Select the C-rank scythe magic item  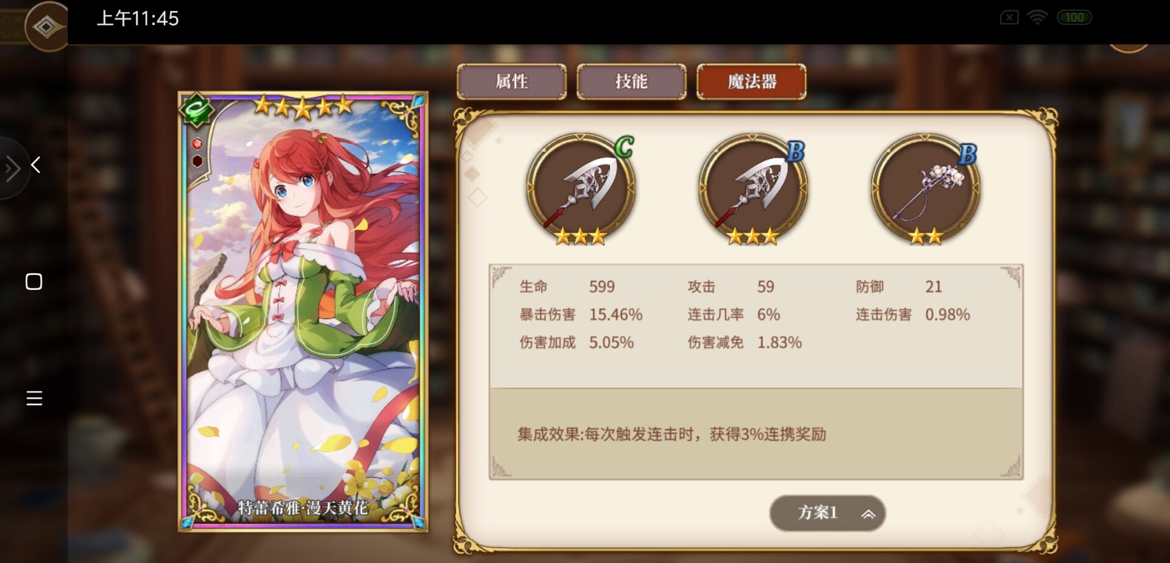[581, 188]
